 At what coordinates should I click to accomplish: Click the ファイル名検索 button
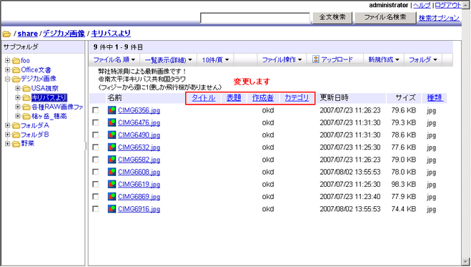click(x=385, y=17)
